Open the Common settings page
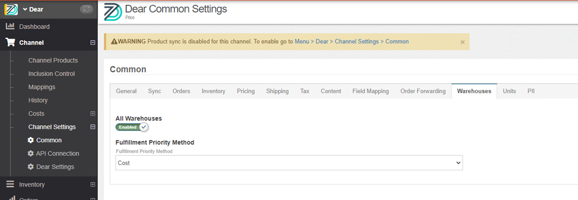The image size is (578, 200). [x=49, y=141]
